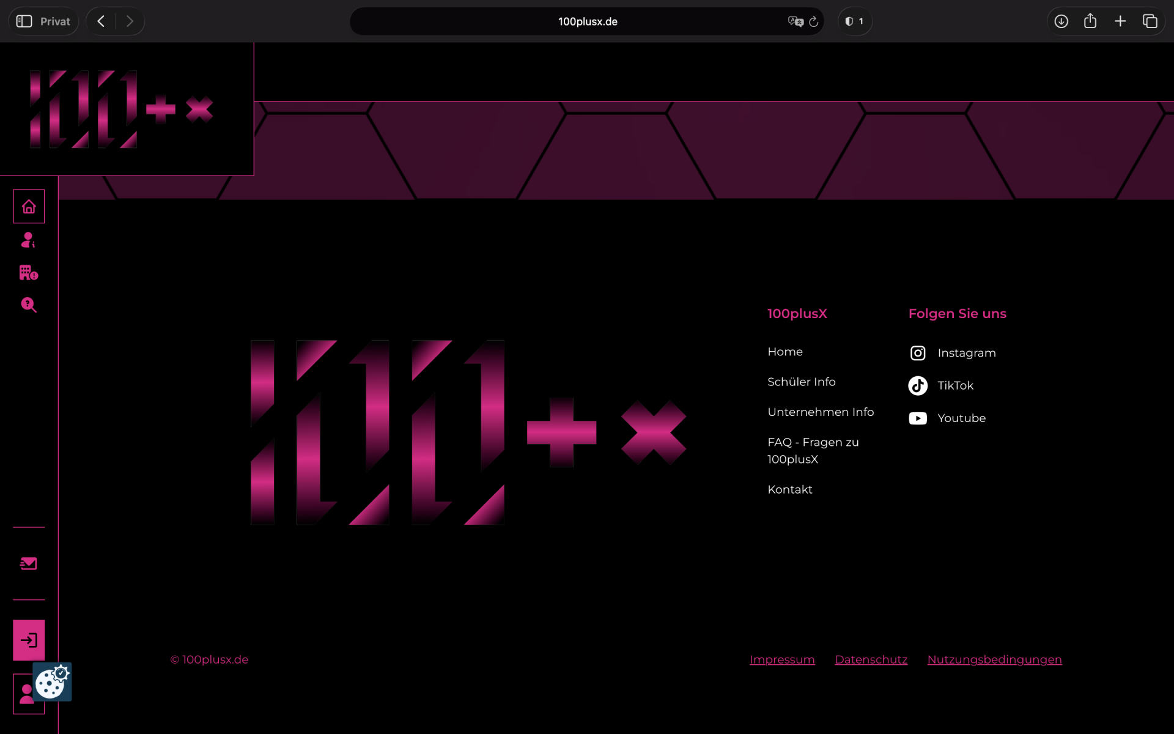The height and width of the screenshot is (734, 1174).
Task: Open the privacy shield tracker report
Action: pos(854,21)
